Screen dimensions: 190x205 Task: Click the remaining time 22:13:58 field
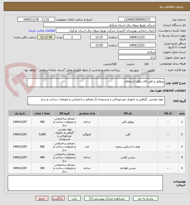(46, 37)
